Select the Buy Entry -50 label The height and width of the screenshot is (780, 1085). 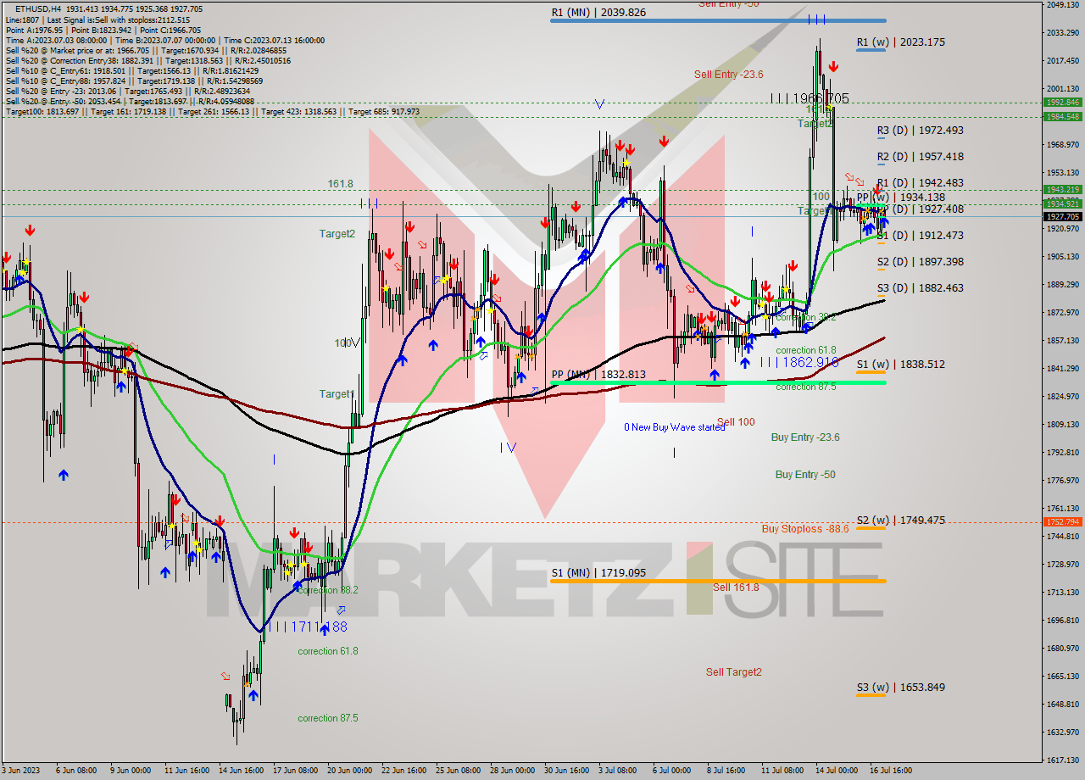point(805,475)
